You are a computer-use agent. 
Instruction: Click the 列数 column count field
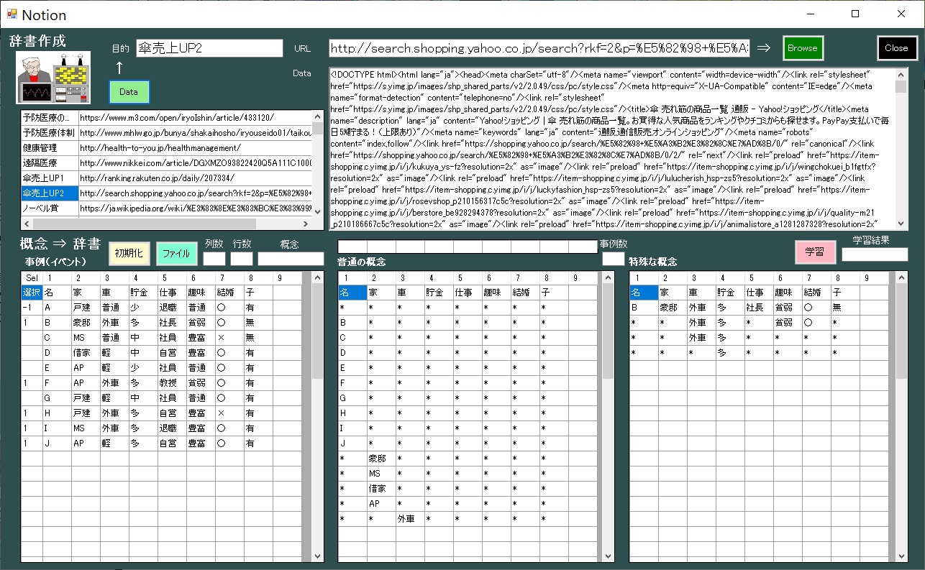214,259
